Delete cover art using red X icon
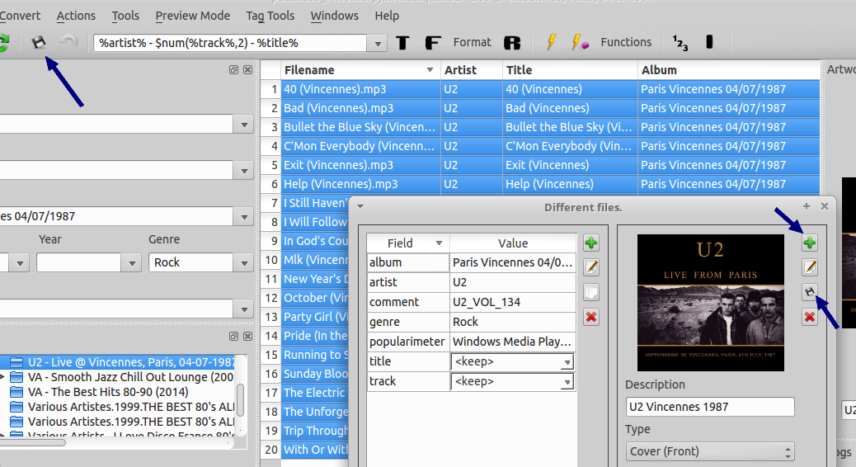The width and height of the screenshot is (856, 467). (810, 317)
